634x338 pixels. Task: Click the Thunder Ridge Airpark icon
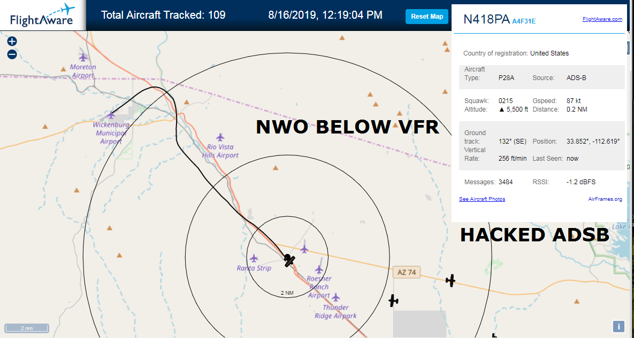(x=335, y=297)
